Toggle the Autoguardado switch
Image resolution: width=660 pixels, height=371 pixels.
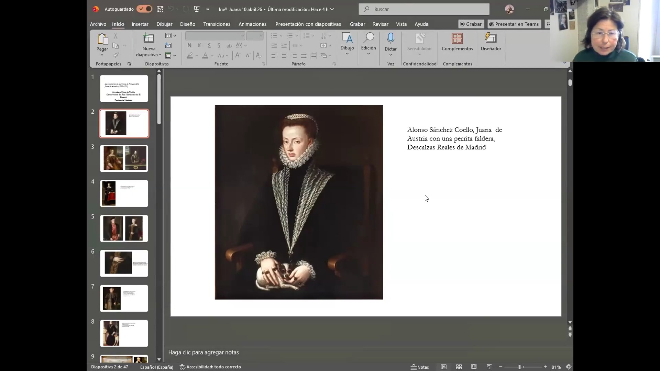point(144,9)
